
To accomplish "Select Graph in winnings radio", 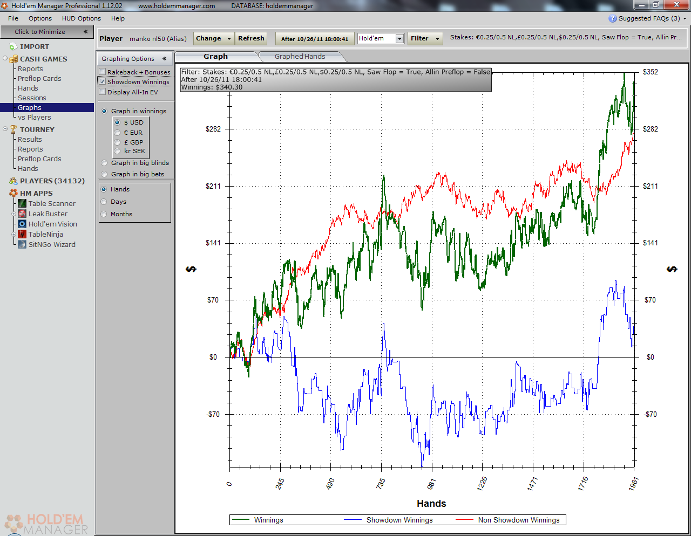I will point(104,111).
